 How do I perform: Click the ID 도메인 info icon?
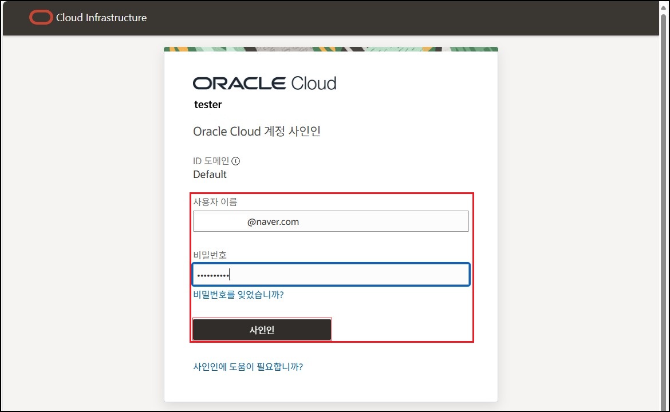point(235,161)
